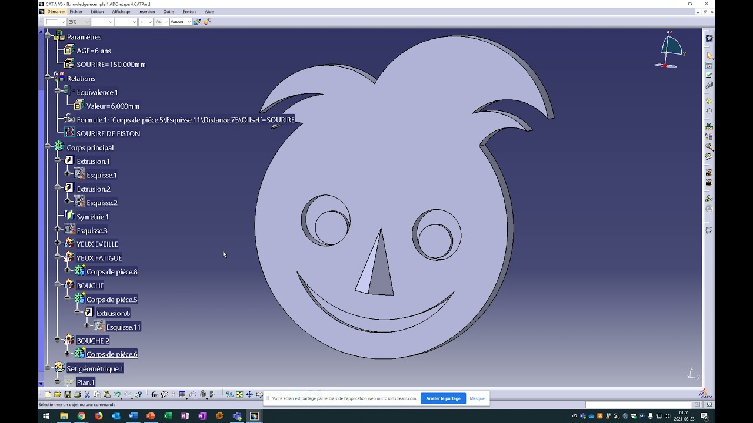Viewport: 753px width, 423px height.
Task: Select the Symétrie.1 feature
Action: (x=92, y=216)
